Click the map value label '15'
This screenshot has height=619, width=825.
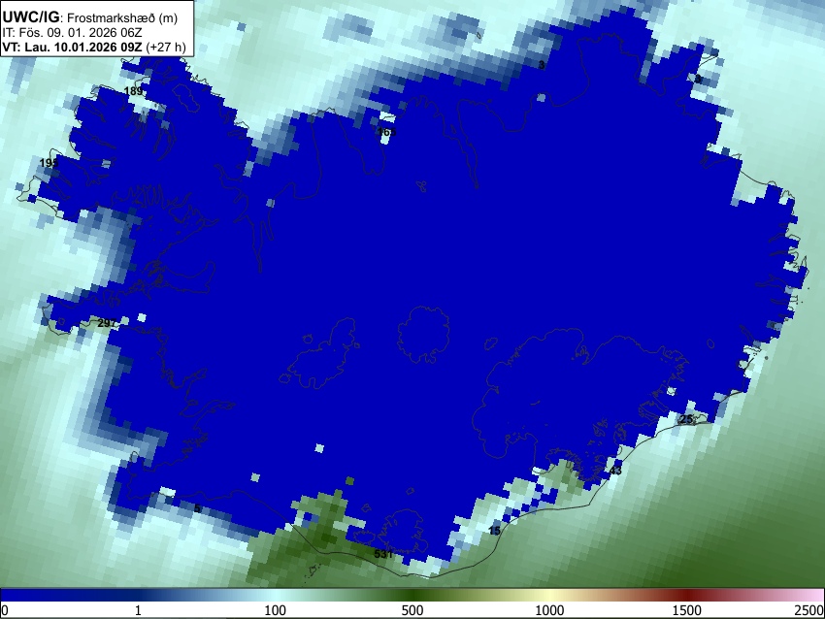[x=495, y=530]
